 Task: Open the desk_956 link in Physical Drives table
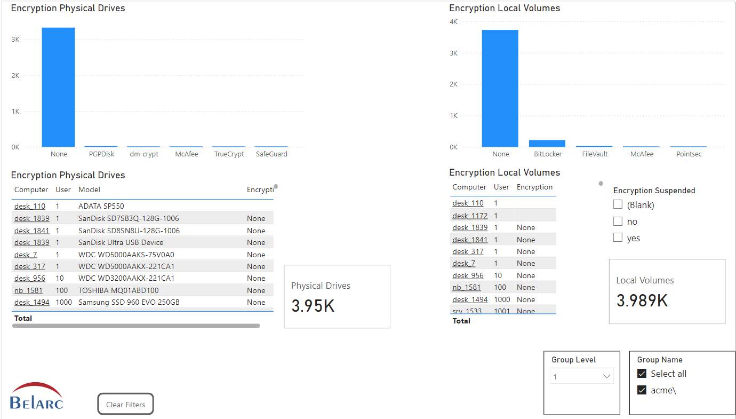point(30,279)
